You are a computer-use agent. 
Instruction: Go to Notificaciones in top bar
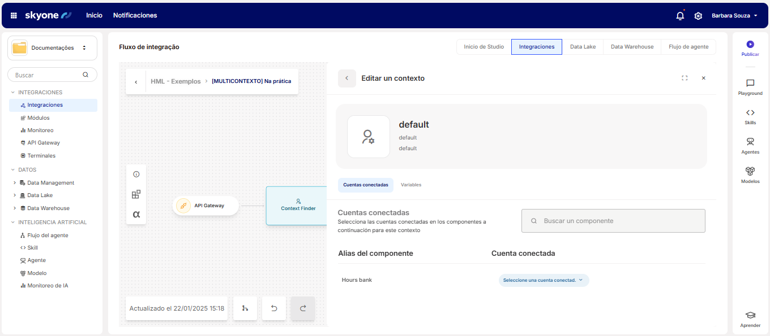point(135,15)
